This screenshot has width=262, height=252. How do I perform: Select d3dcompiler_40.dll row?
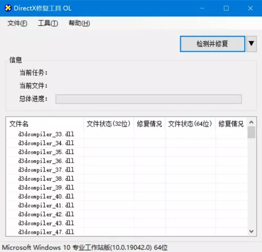pyautogui.click(x=127, y=196)
